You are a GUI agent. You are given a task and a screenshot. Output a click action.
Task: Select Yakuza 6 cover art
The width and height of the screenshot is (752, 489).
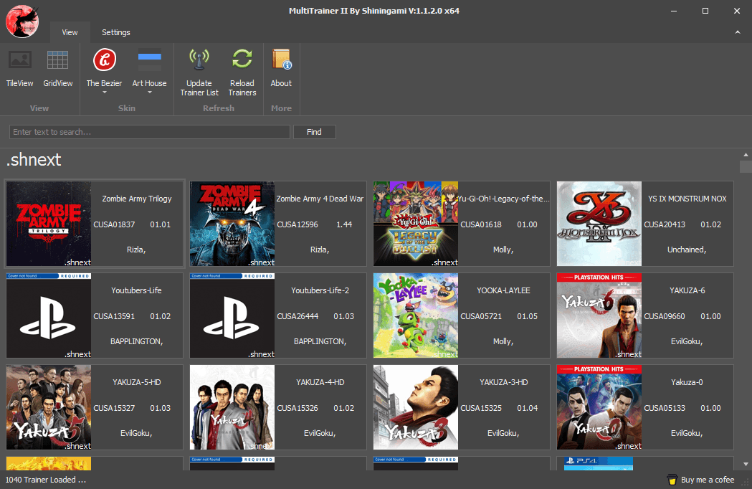pyautogui.click(x=599, y=315)
